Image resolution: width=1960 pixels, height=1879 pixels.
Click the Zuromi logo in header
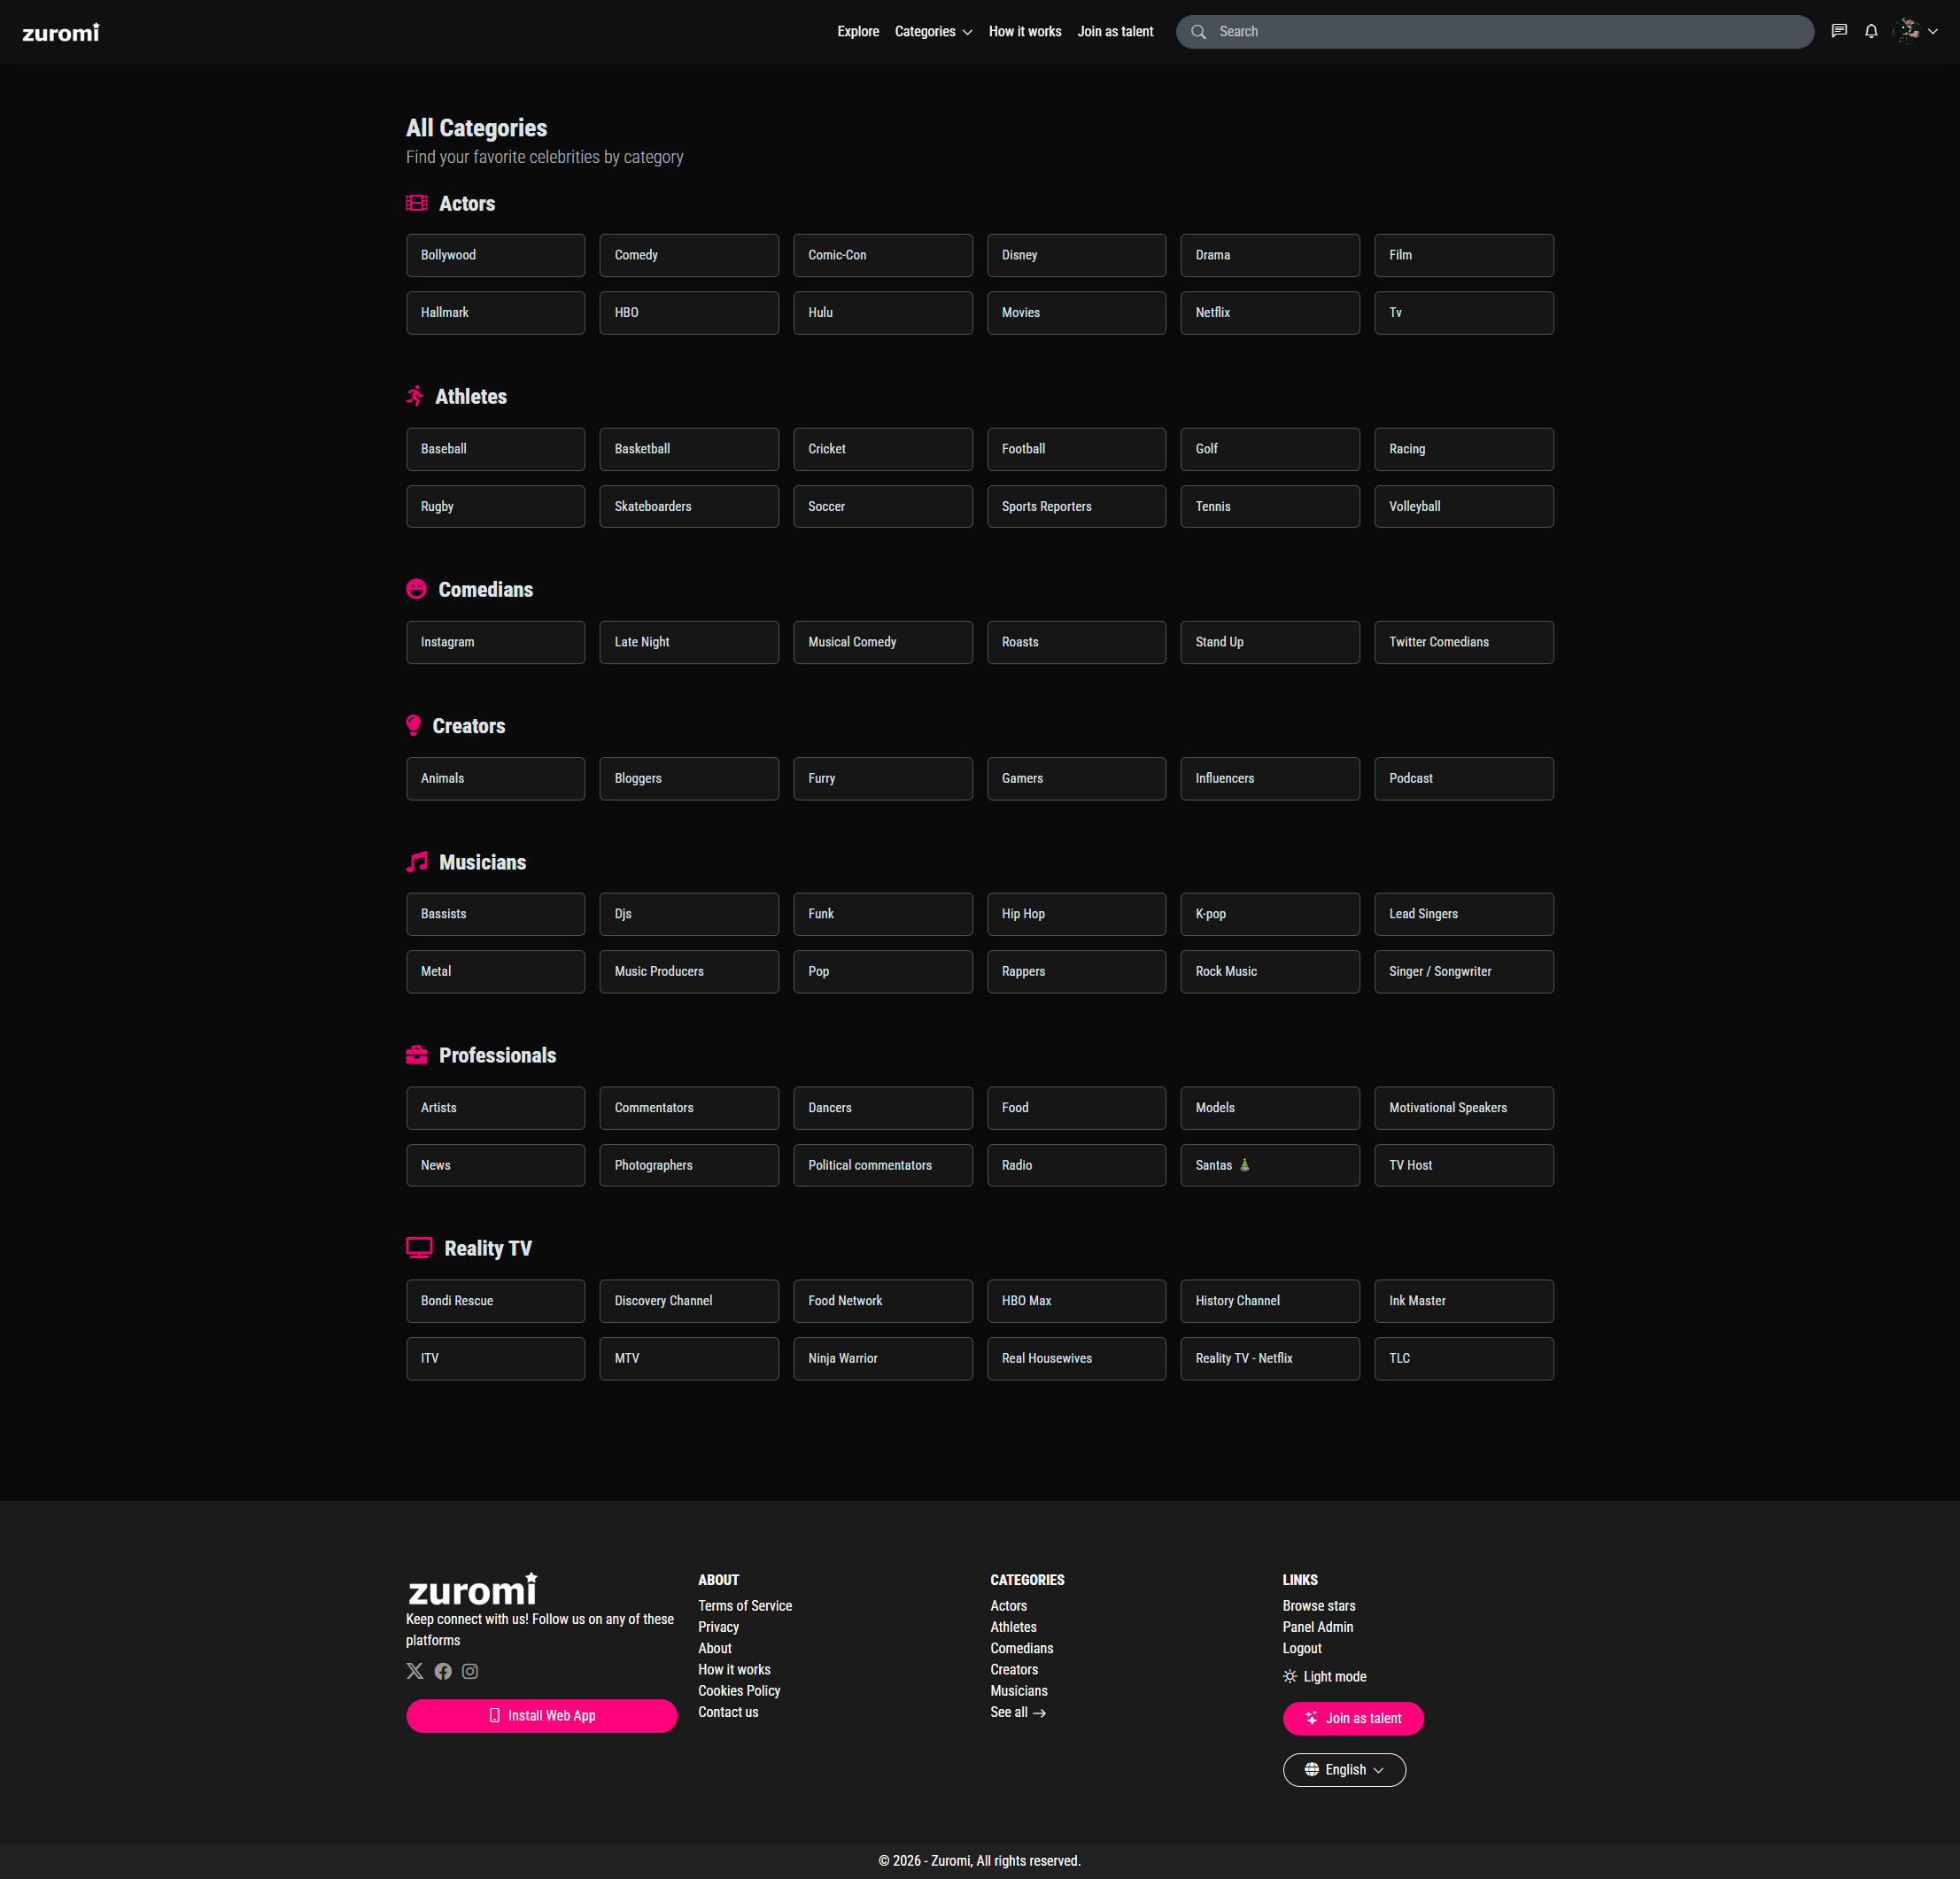tap(61, 32)
